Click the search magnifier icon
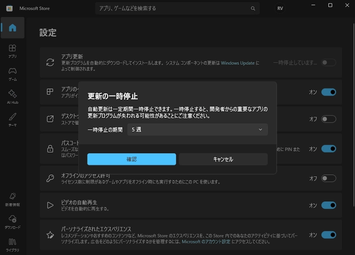The width and height of the screenshot is (355, 255). (253, 8)
